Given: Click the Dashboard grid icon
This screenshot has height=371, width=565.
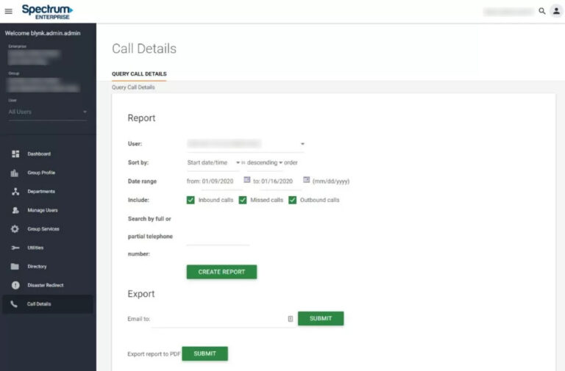Looking at the screenshot, I should click(x=15, y=154).
